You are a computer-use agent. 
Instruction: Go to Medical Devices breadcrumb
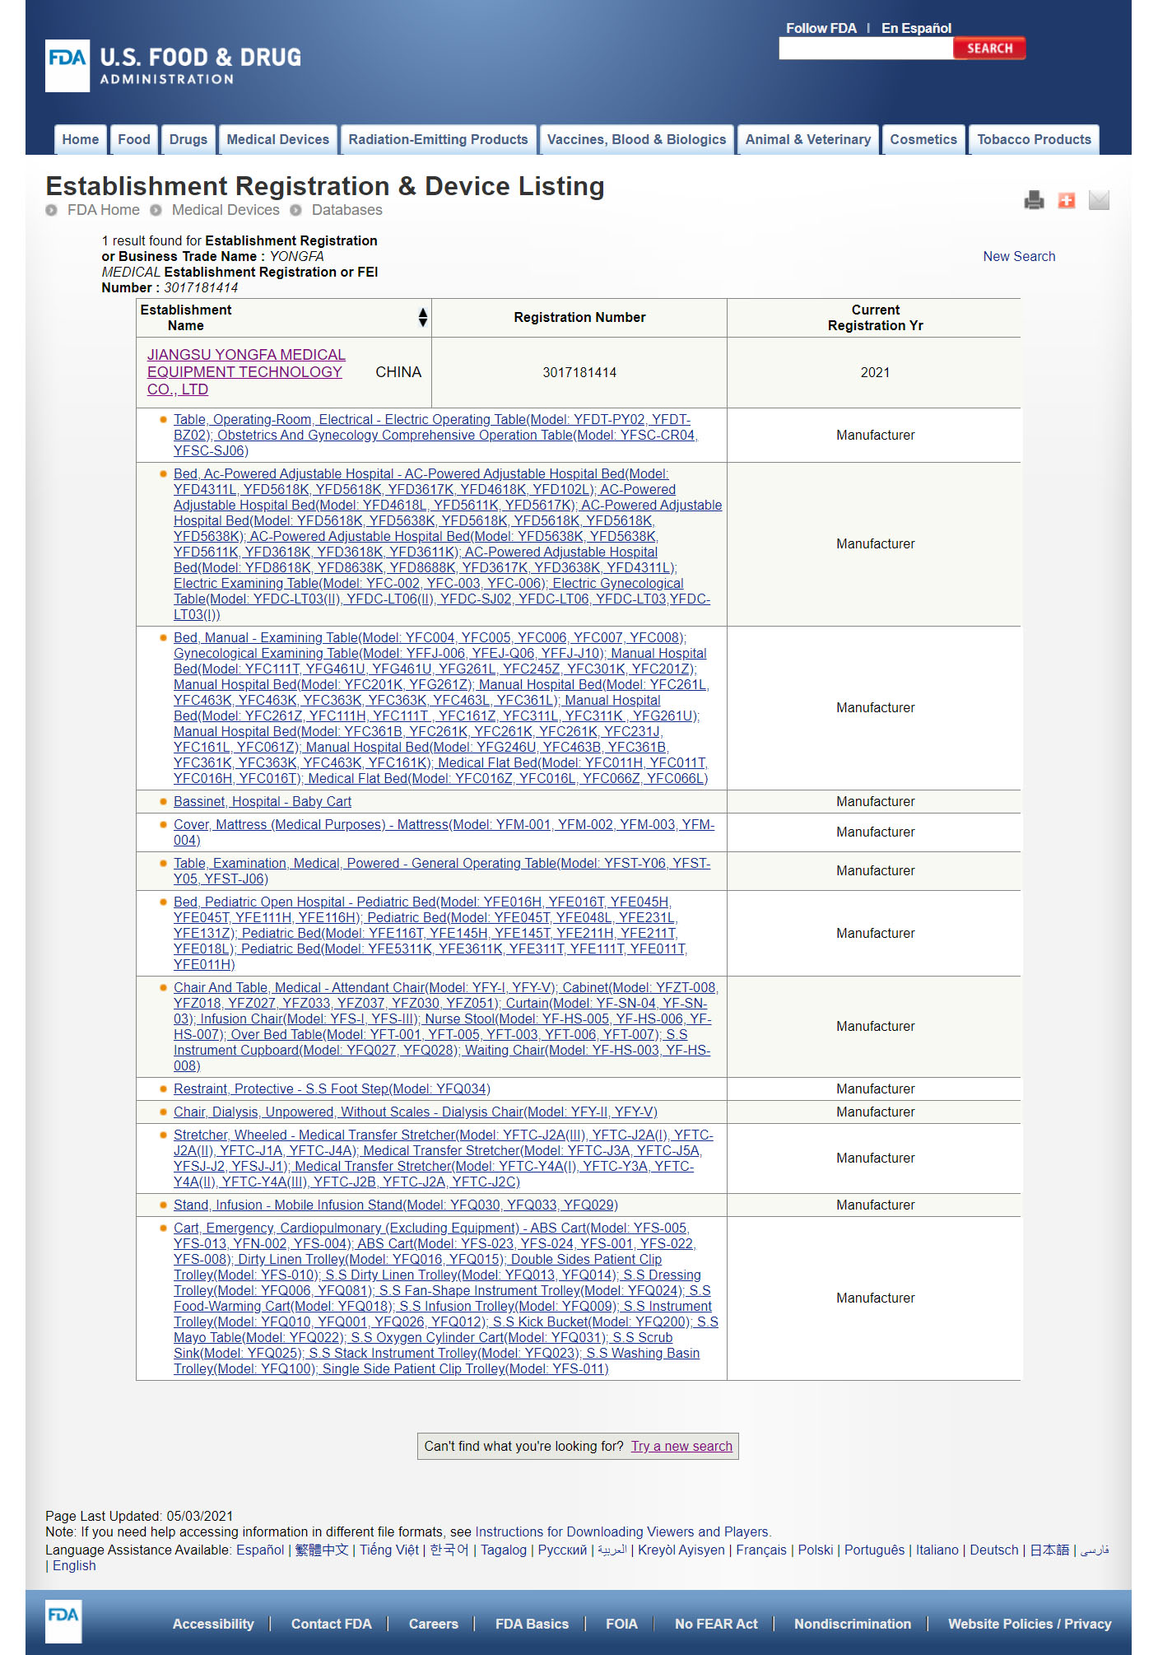click(226, 210)
